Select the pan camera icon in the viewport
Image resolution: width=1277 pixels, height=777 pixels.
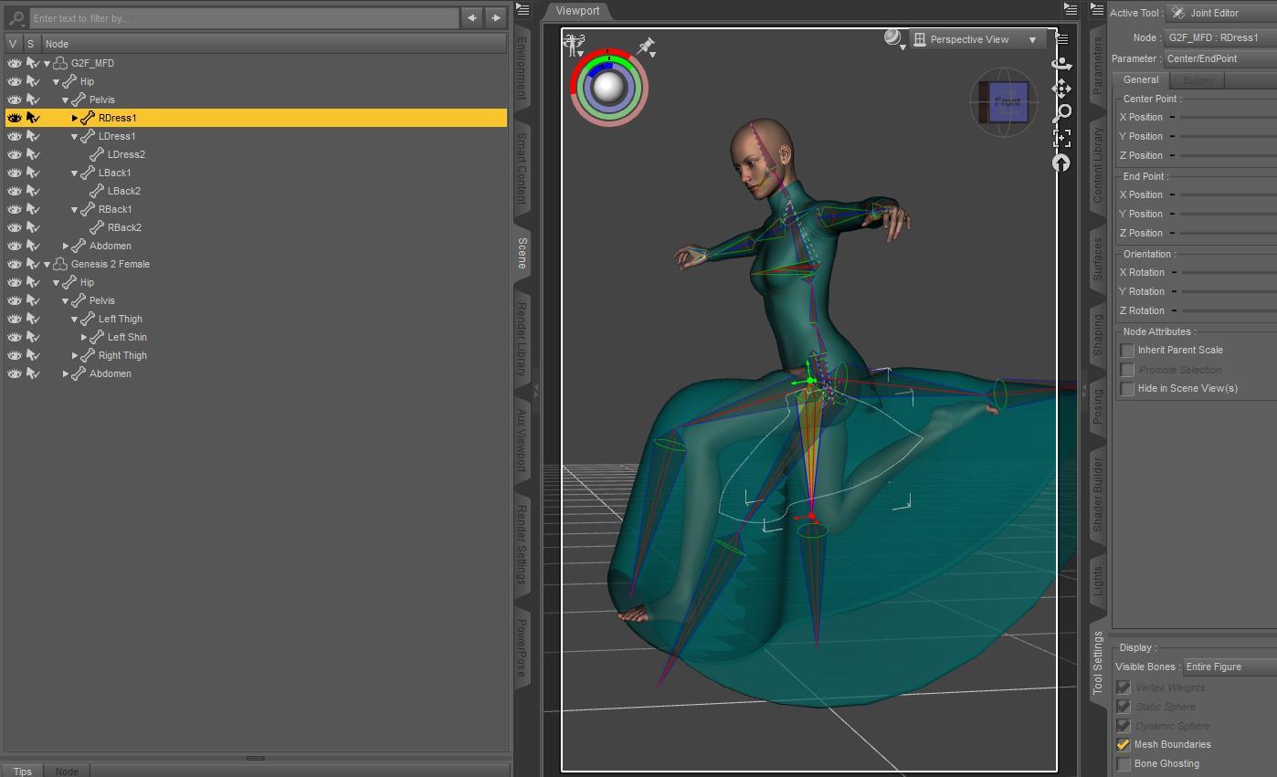click(1061, 89)
